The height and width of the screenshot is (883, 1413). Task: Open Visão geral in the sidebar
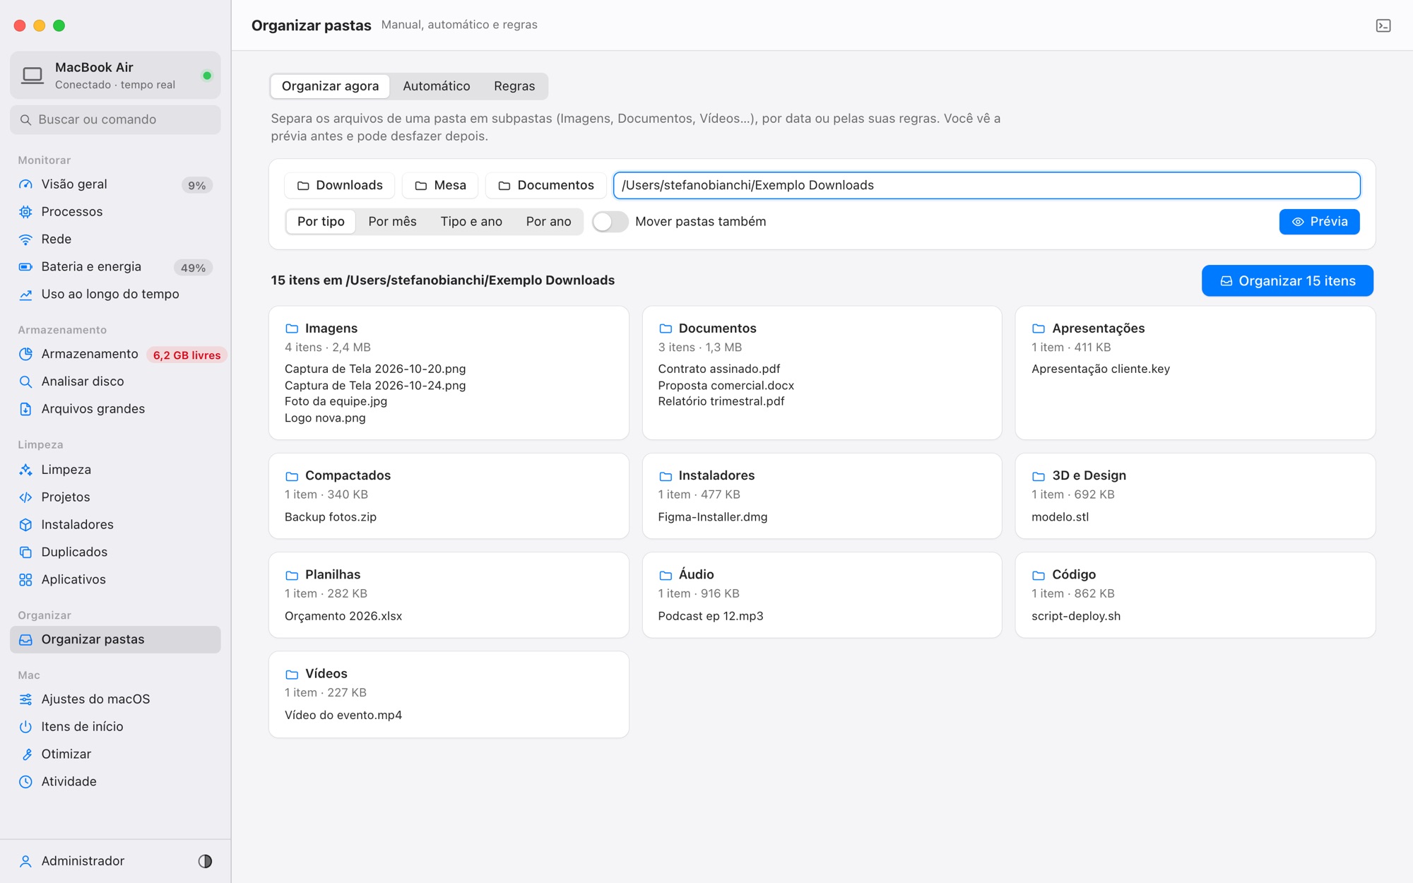click(115, 184)
